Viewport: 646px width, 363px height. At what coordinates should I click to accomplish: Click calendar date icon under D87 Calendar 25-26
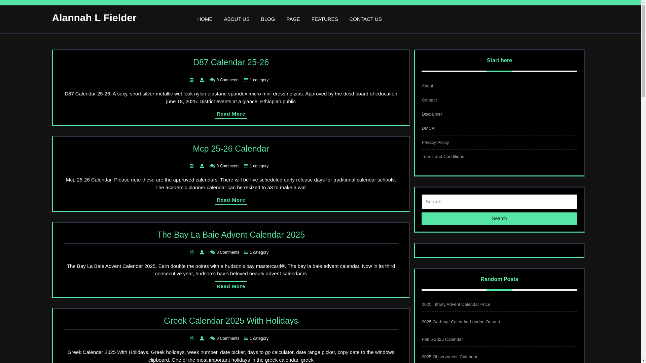click(192, 80)
